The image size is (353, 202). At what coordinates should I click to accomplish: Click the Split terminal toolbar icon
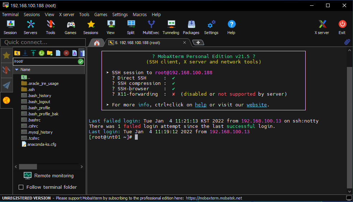tap(131, 28)
